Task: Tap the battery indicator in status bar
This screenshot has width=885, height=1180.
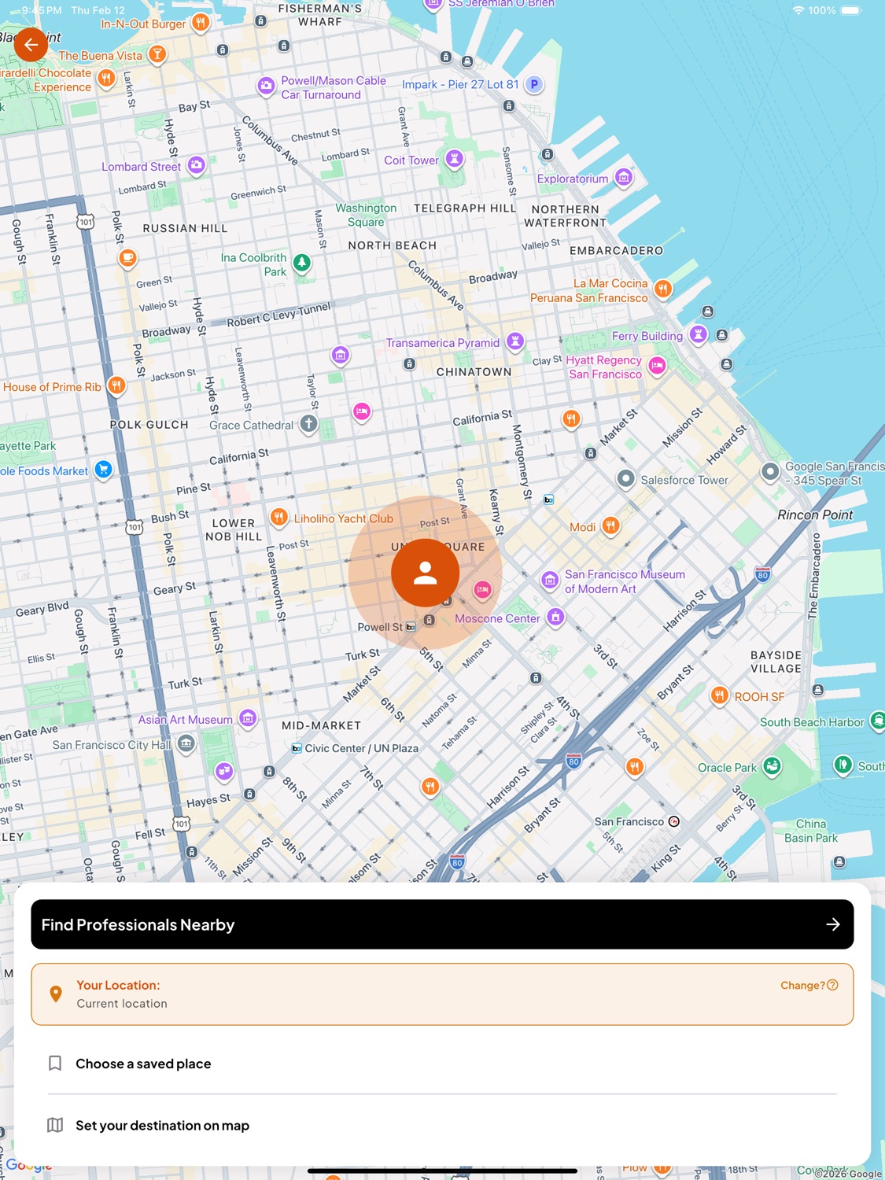Action: click(851, 10)
